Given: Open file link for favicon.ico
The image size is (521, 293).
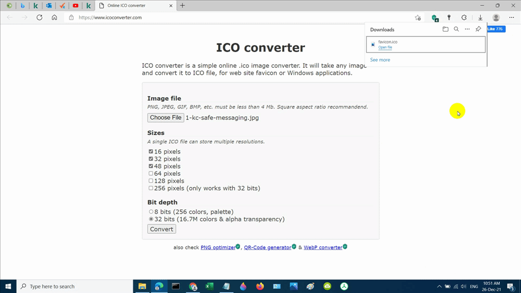Looking at the screenshot, I should pos(385,48).
